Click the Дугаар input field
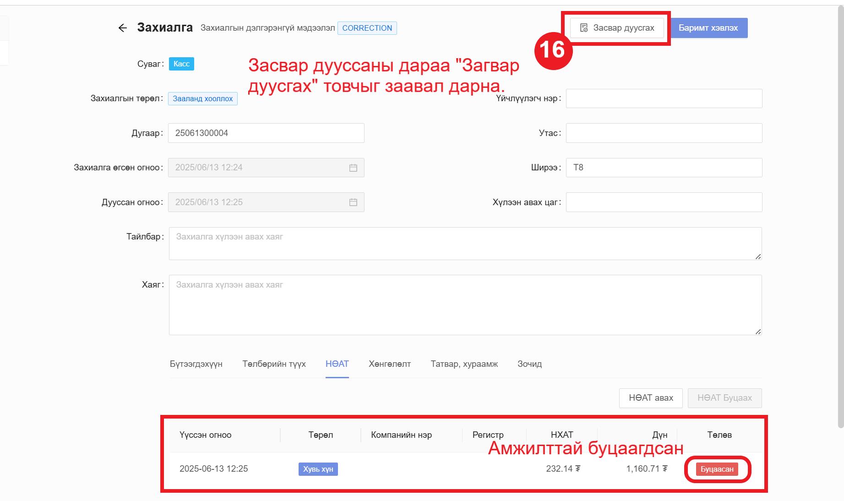844x501 pixels. pos(266,133)
